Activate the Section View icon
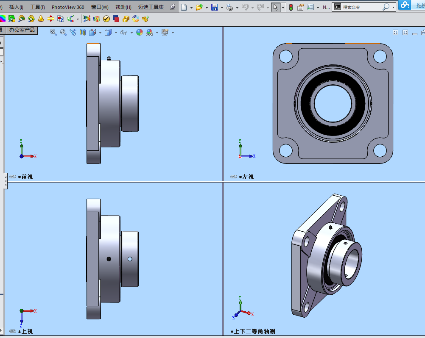 pos(83,33)
